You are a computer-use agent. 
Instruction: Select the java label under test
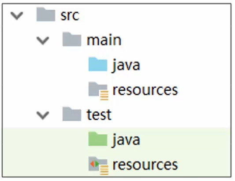pyautogui.click(x=126, y=140)
